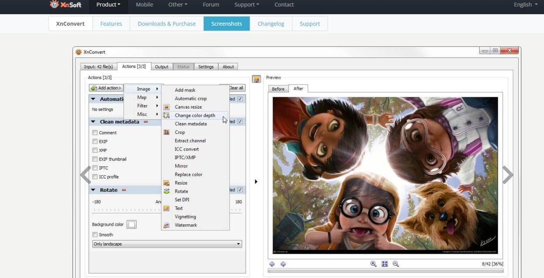Enable the ICC profile checkbox
Screen dimensions: 544x278
[x=95, y=177]
